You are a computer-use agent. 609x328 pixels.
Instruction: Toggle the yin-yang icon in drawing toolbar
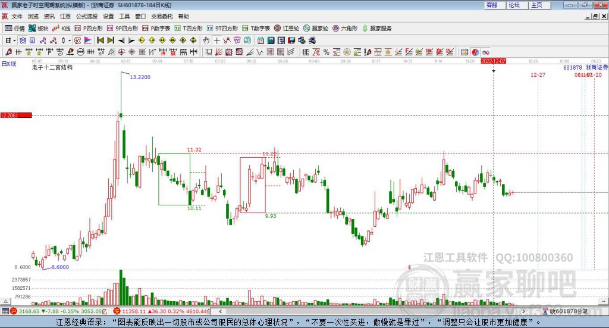click(x=475, y=52)
